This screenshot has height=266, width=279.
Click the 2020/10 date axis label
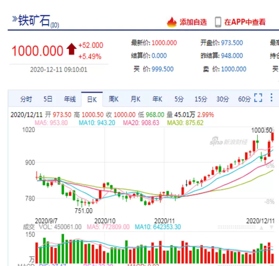[105, 221]
